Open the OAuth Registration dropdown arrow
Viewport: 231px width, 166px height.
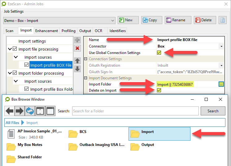coord(221,65)
